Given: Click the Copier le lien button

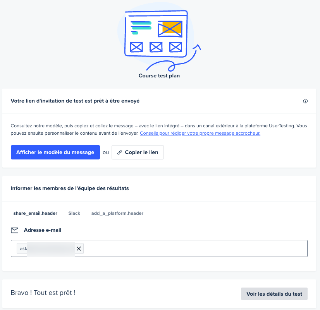Looking at the screenshot, I should [138, 152].
